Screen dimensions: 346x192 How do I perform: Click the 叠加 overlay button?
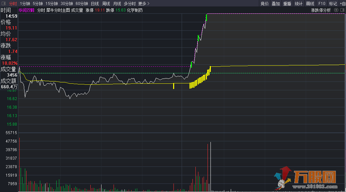(276, 4)
